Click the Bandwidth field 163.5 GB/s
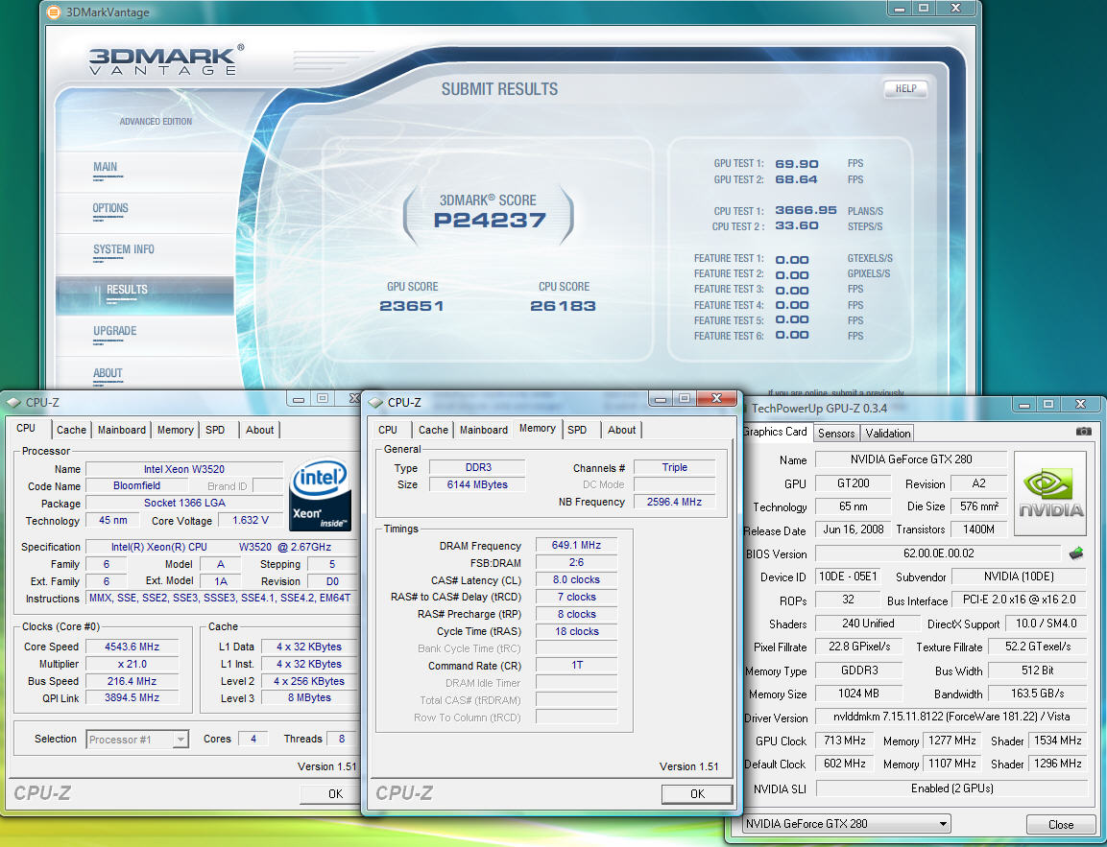This screenshot has width=1107, height=847. [x=1037, y=694]
